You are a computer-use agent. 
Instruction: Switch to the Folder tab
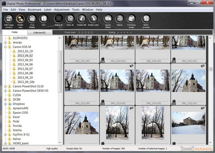[x=15, y=32]
